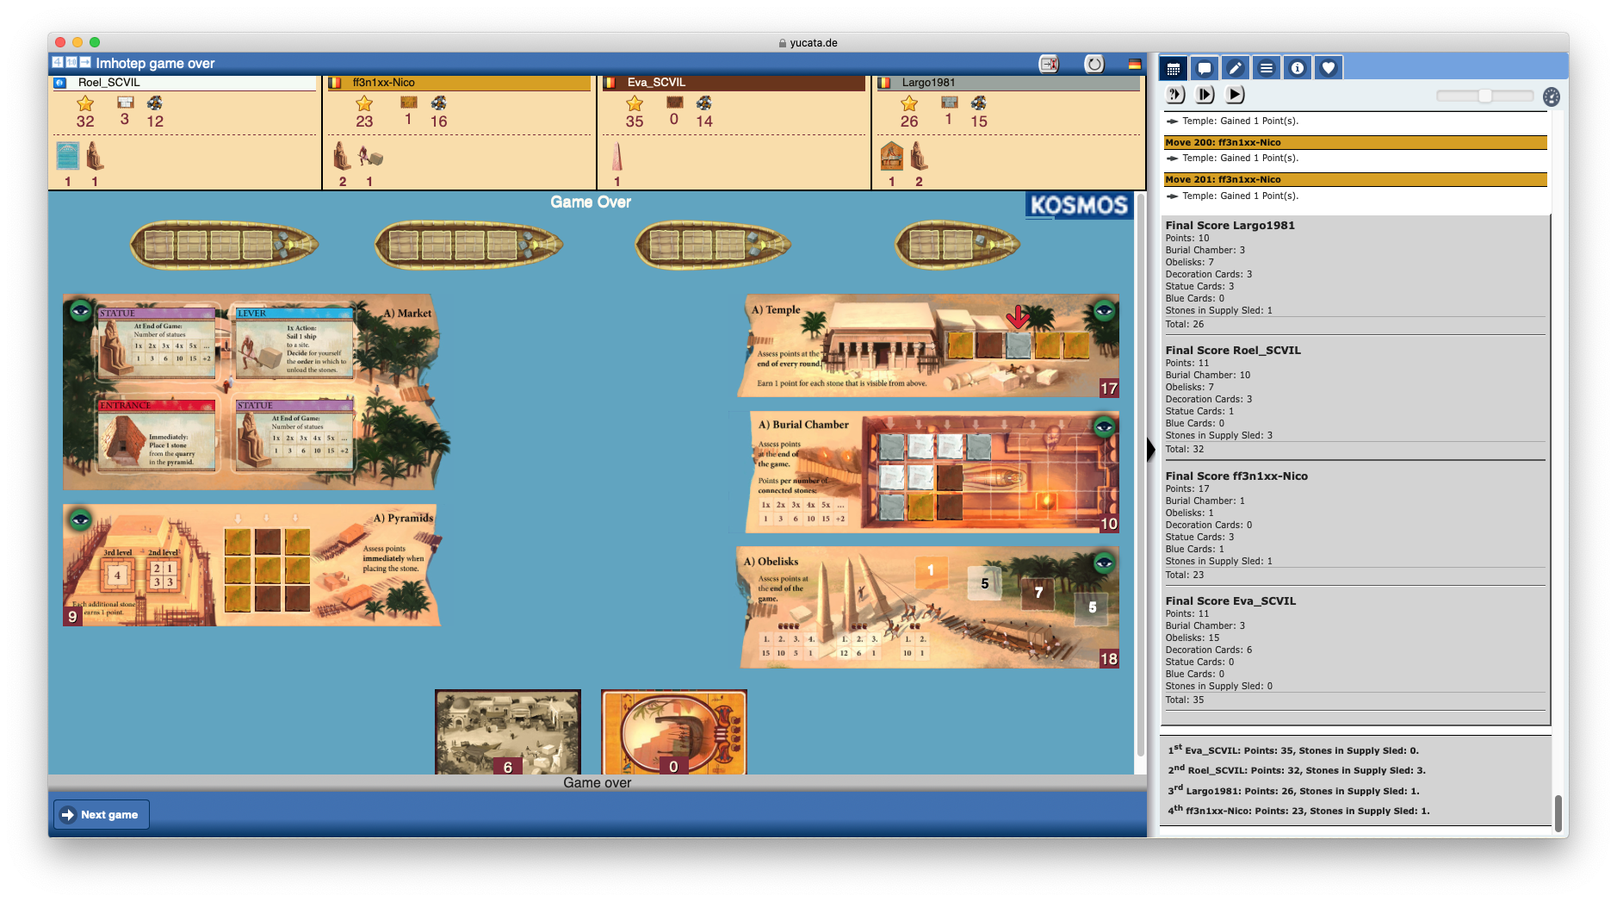Screen dimensions: 1617x902
Task: Toggle the eye on the Burial Chamber board
Action: [1104, 426]
